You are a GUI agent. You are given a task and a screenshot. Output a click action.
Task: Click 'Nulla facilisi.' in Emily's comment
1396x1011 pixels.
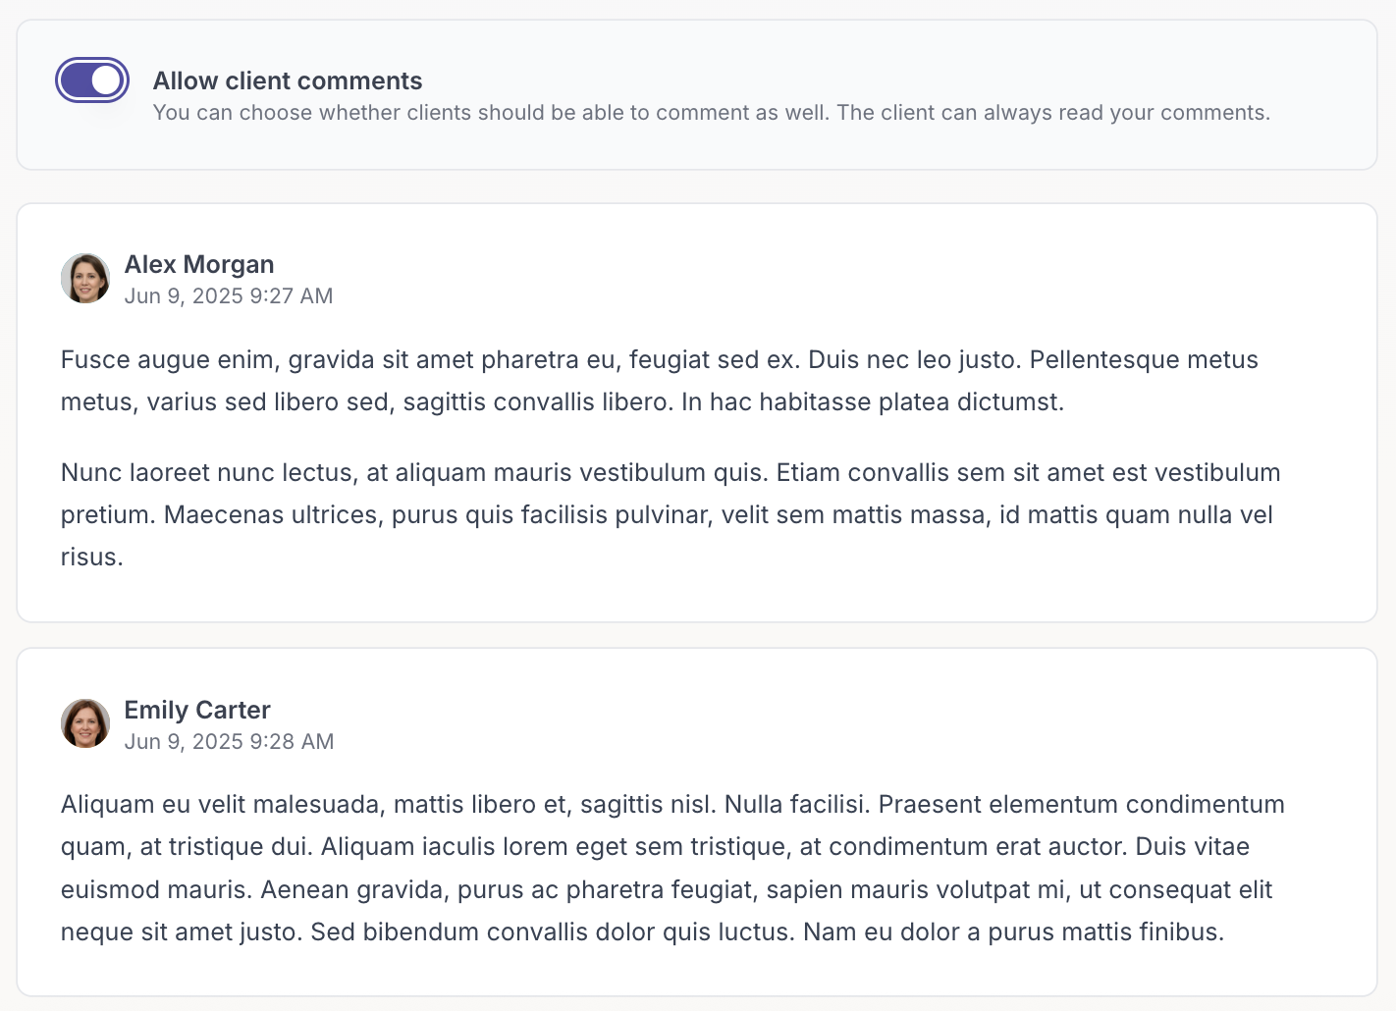[x=797, y=805]
